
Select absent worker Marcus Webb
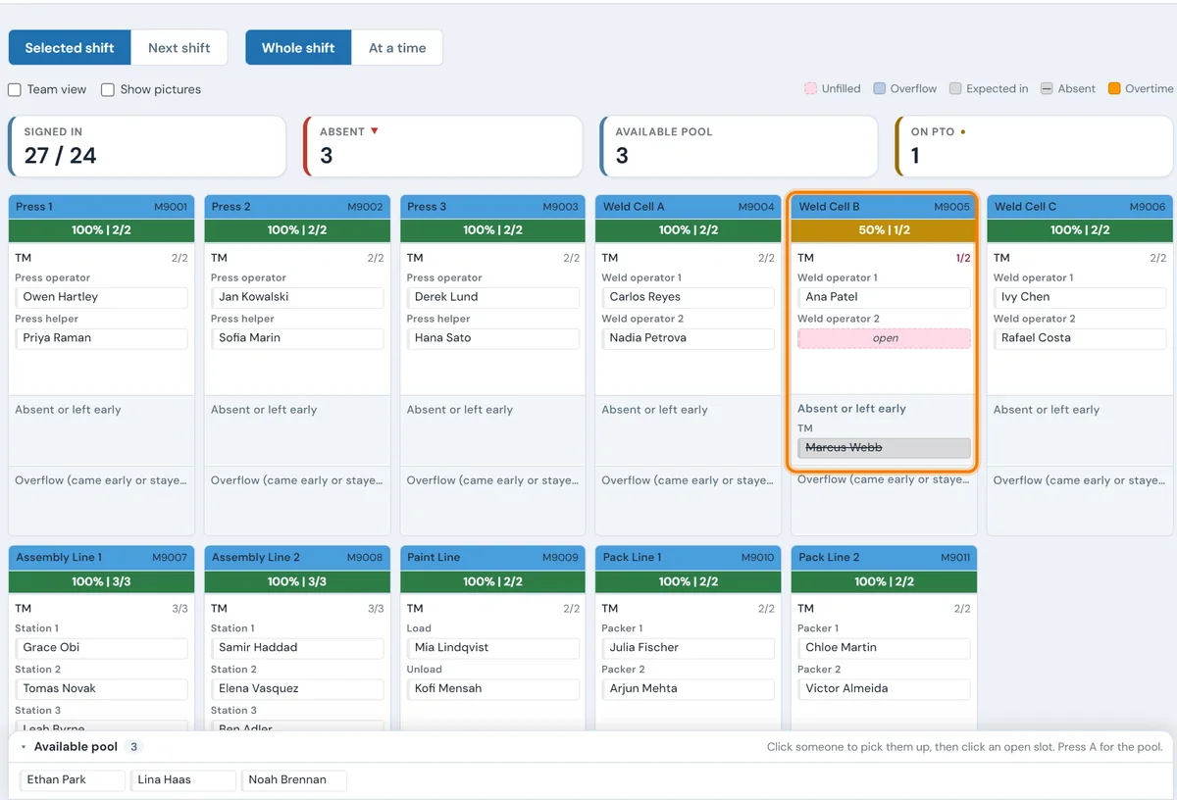point(885,448)
